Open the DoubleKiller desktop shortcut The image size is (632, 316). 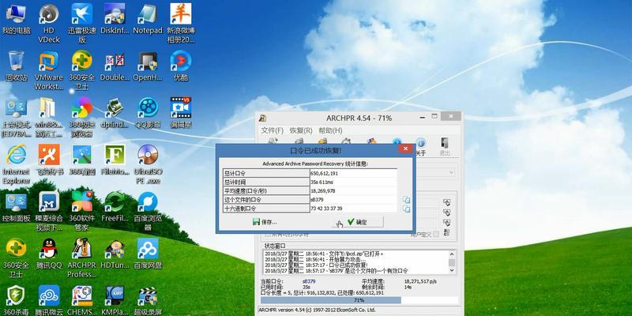[x=115, y=66]
